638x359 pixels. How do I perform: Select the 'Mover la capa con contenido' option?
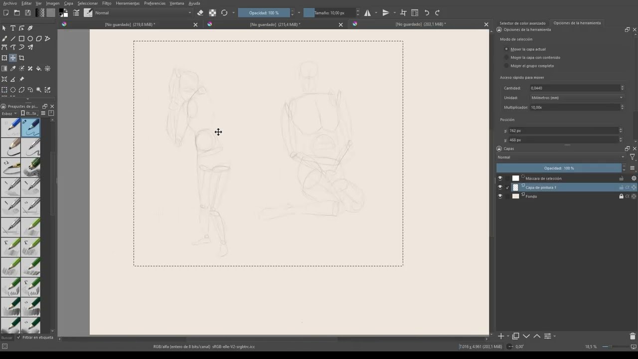[x=535, y=57]
